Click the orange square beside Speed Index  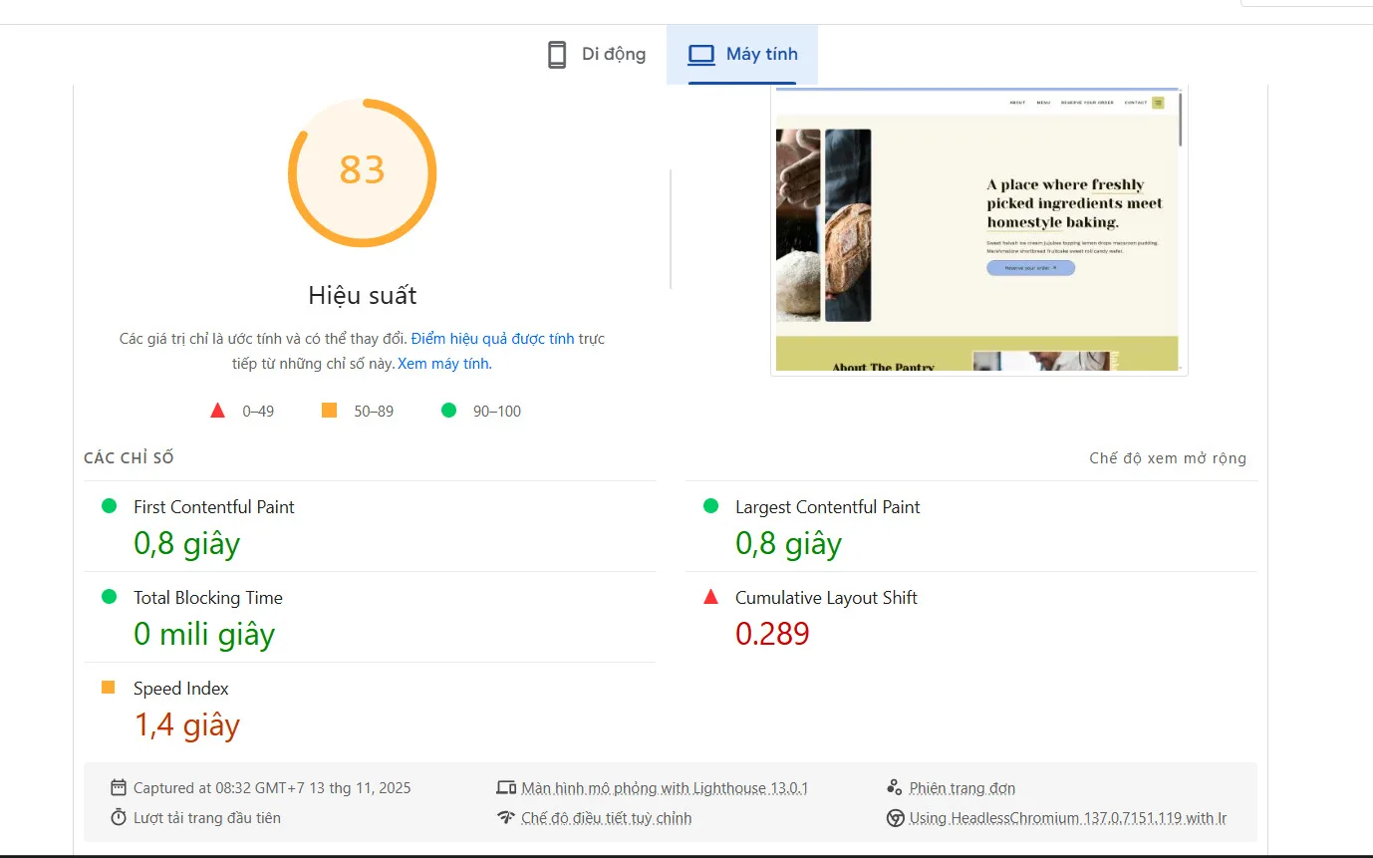pyautogui.click(x=109, y=687)
